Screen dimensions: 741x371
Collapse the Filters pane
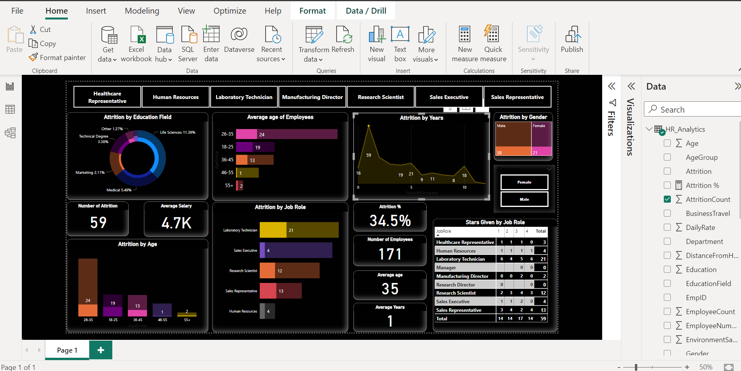pyautogui.click(x=612, y=86)
